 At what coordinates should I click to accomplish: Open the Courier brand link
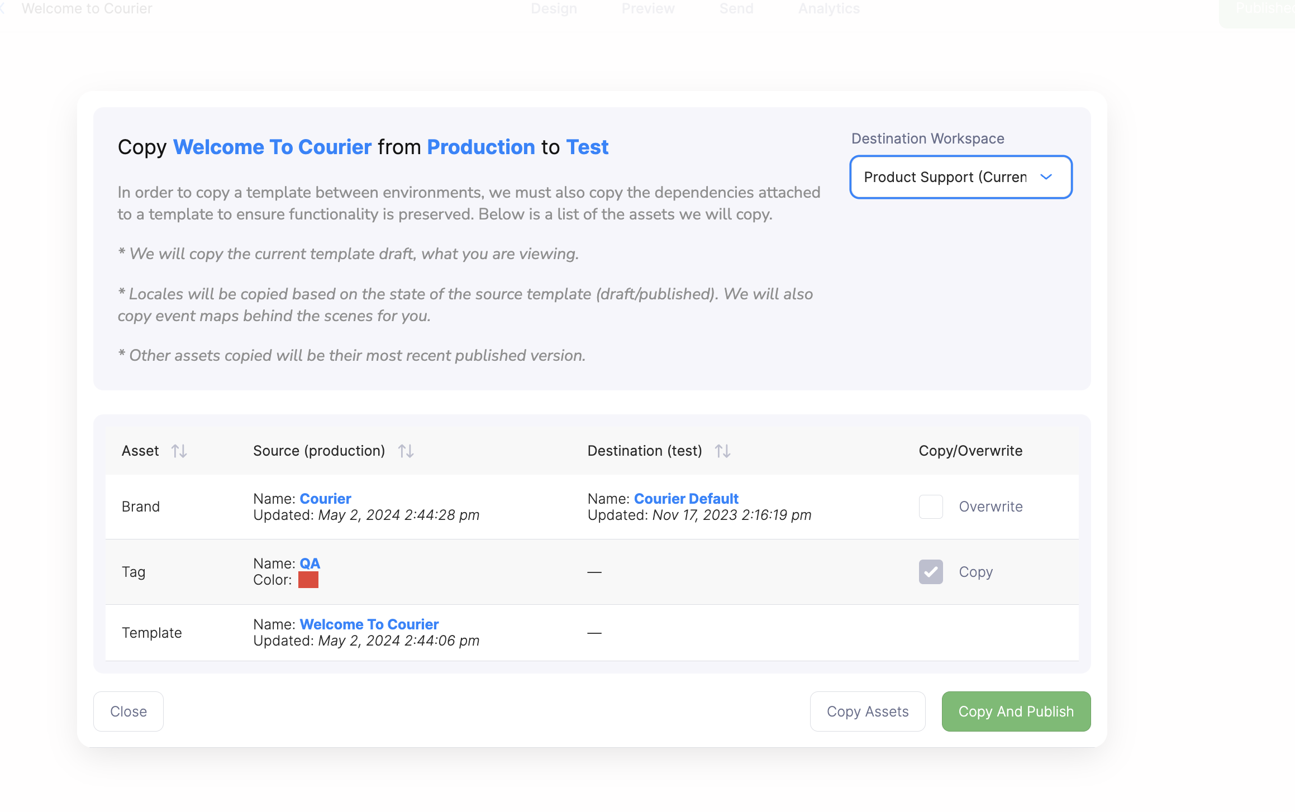point(325,498)
